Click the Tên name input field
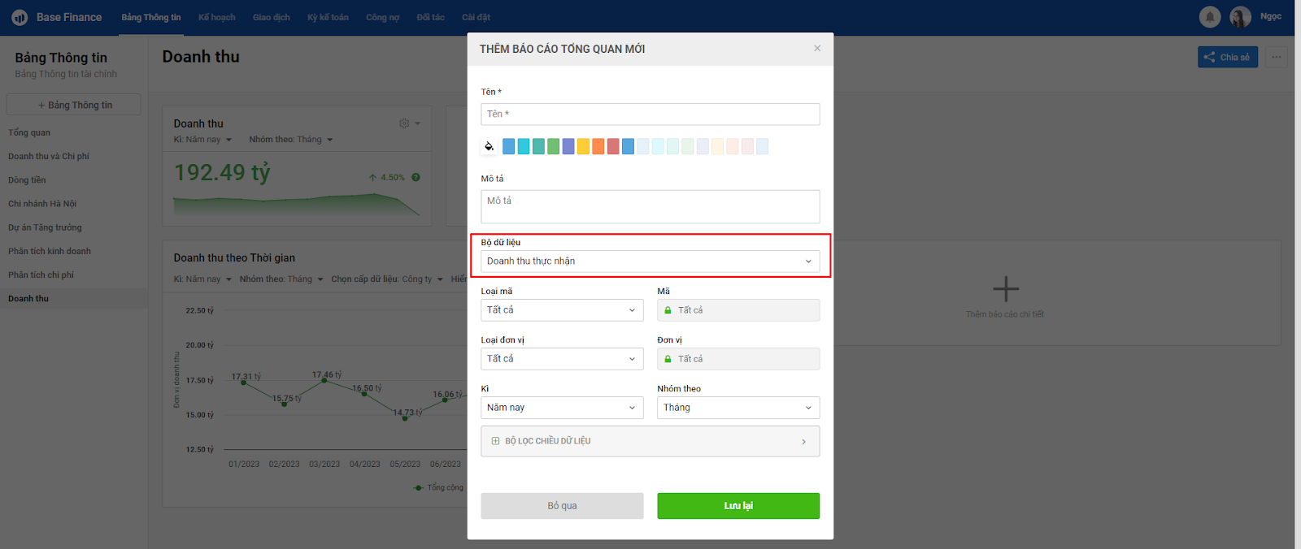The image size is (1301, 549). coord(650,115)
